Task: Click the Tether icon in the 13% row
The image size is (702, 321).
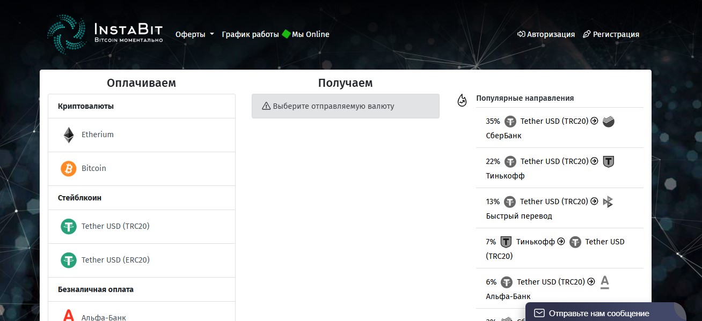Action: (510, 202)
